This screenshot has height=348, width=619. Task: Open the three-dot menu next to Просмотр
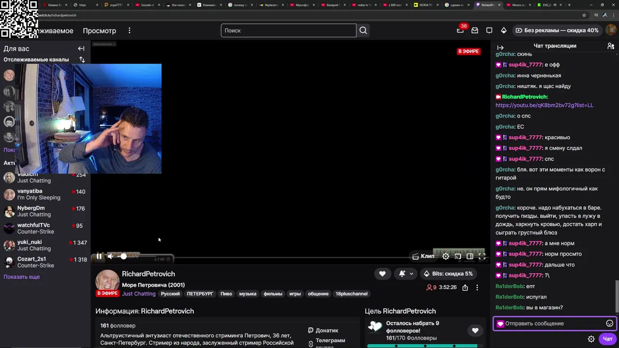click(129, 30)
